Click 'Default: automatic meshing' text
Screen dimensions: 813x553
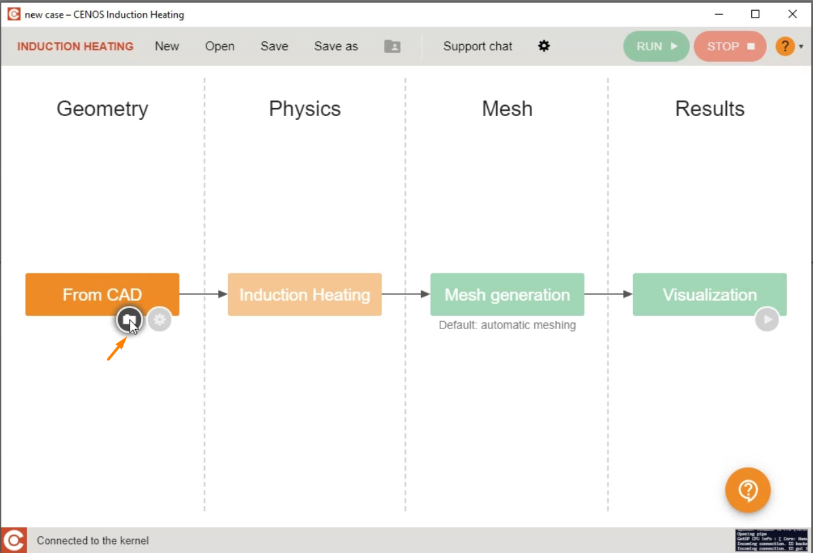[507, 325]
